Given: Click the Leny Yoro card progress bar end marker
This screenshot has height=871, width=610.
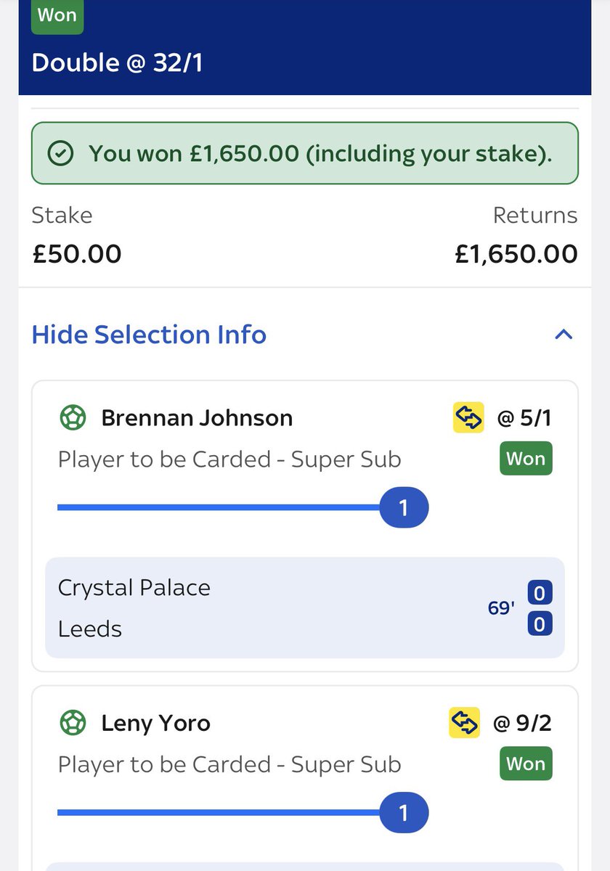Looking at the screenshot, I should (x=404, y=812).
